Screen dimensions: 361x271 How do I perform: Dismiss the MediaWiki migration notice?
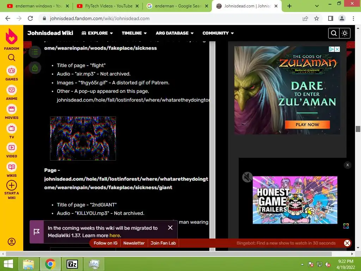point(170,228)
